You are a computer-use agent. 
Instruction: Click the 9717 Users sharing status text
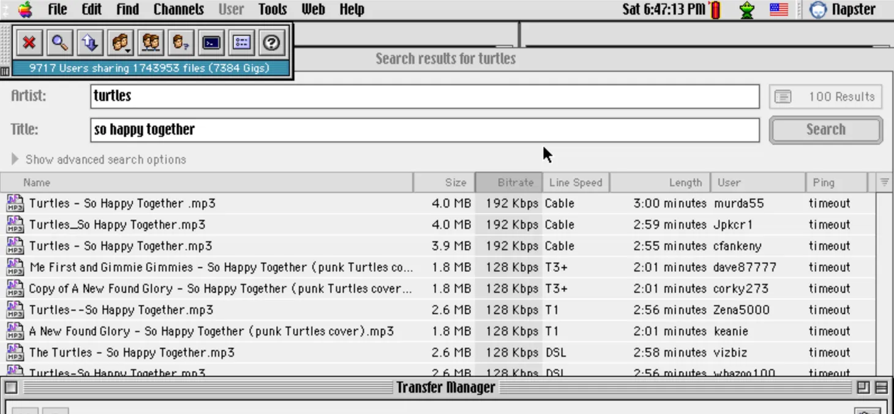point(149,68)
